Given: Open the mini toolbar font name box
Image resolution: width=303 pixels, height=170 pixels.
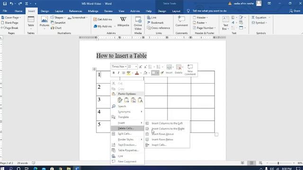Looking at the screenshot, I should [x=119, y=67].
